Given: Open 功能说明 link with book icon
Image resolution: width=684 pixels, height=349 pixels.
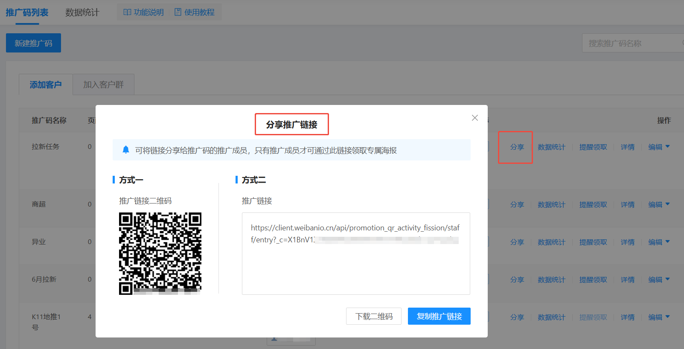Looking at the screenshot, I should pos(143,12).
